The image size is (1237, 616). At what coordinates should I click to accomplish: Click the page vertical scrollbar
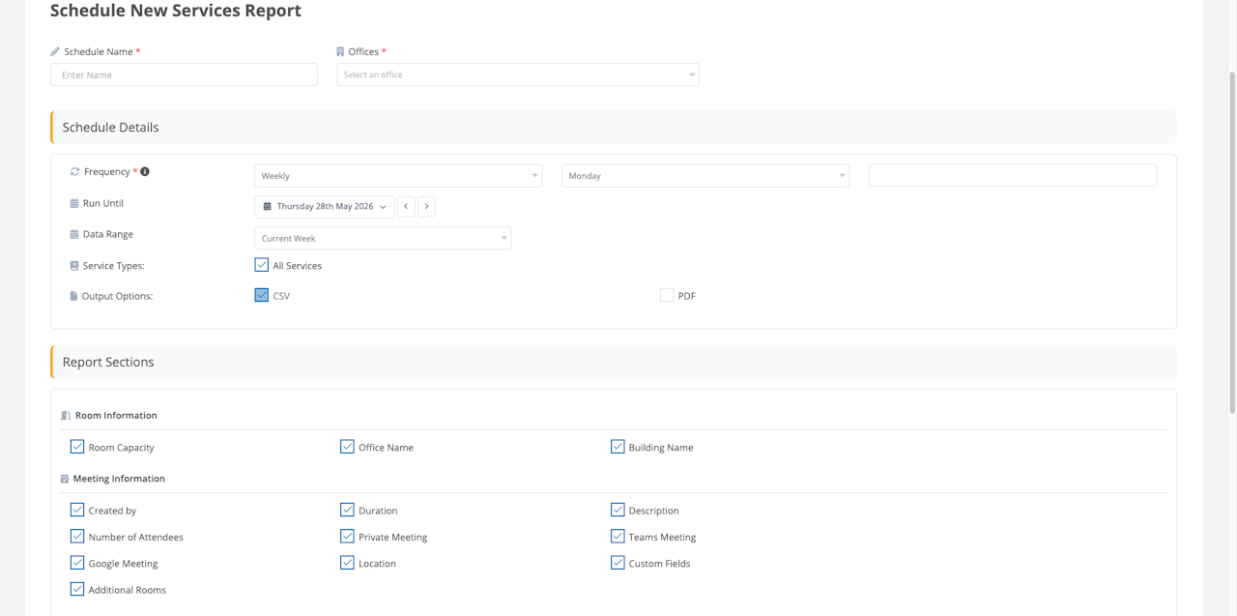1231,242
